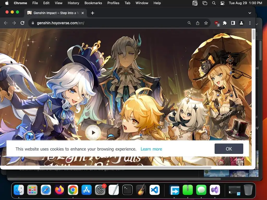Open Visual Studio Code from Dock
This screenshot has height=200, width=267.
pos(154,190)
